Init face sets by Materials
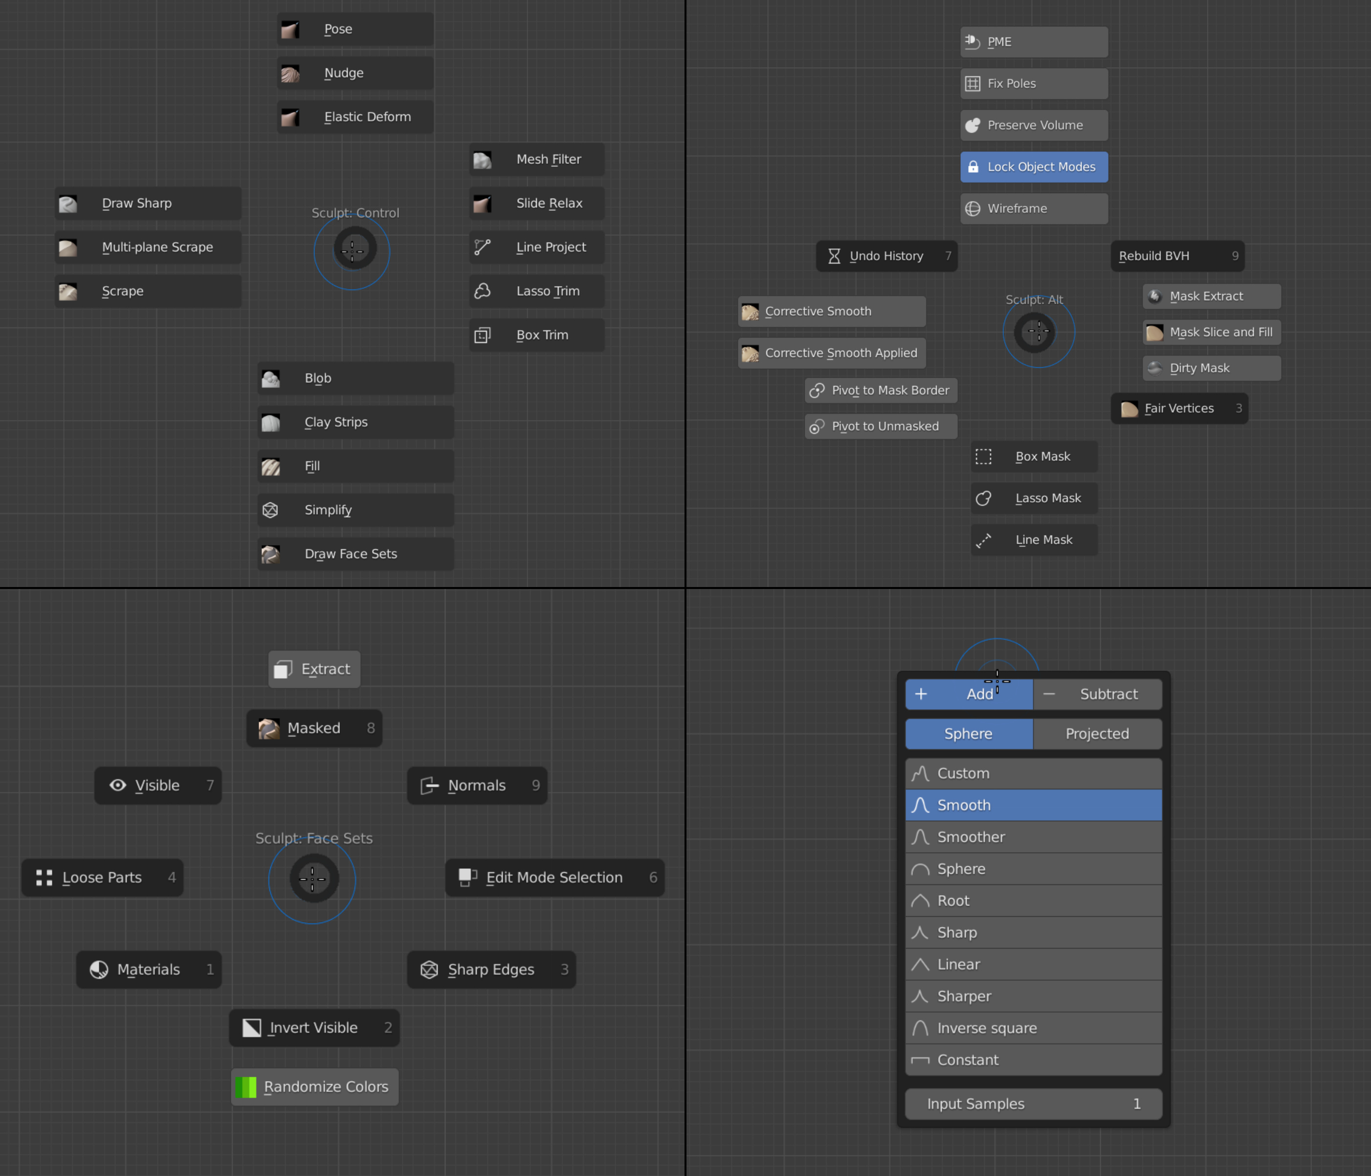Image resolution: width=1371 pixels, height=1176 pixels. (149, 970)
